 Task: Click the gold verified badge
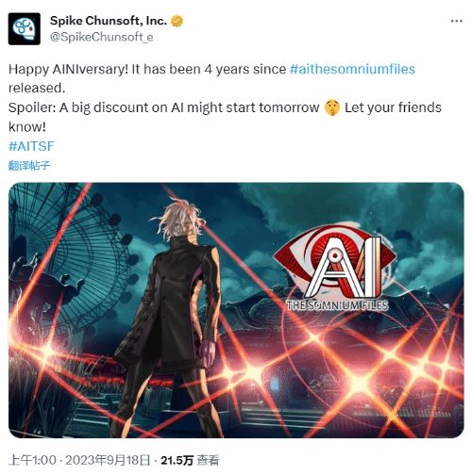[177, 21]
